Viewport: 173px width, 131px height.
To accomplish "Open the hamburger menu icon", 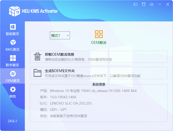I will [x=152, y=4].
